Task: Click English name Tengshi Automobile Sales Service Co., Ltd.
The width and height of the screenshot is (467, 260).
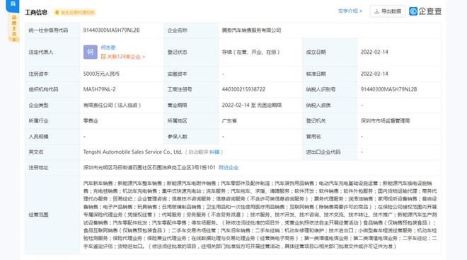Action: click(x=133, y=152)
